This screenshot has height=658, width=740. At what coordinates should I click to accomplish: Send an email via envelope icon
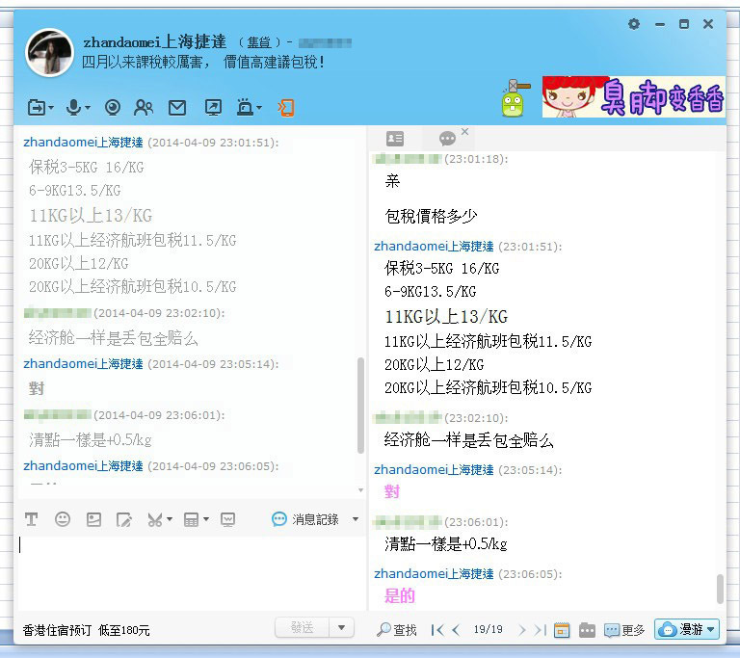[177, 108]
